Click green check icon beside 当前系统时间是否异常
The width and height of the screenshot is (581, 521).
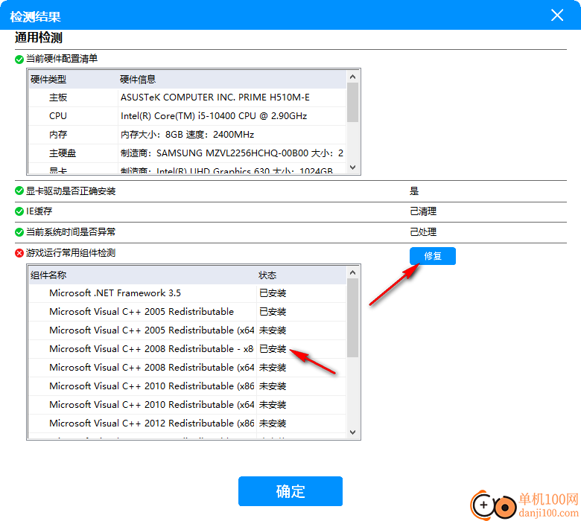19,232
